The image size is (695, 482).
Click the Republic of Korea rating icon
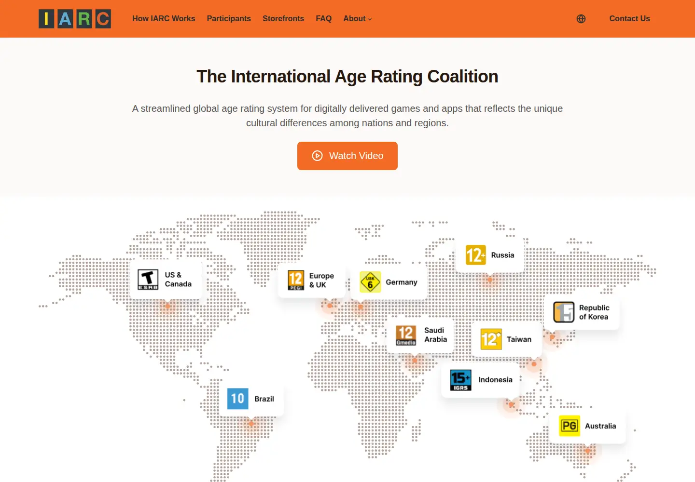(x=564, y=312)
